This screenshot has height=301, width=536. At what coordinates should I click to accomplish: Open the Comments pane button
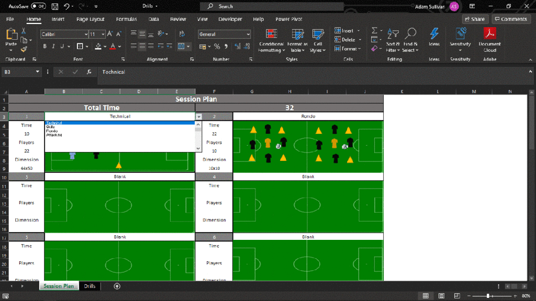(x=511, y=19)
